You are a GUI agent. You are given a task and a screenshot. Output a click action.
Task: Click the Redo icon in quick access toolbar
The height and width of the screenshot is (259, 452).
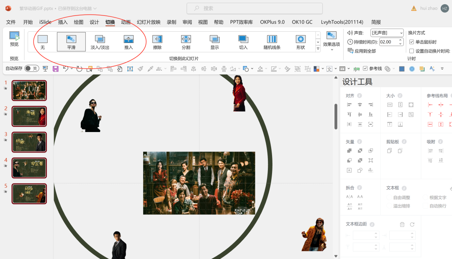[x=79, y=69]
